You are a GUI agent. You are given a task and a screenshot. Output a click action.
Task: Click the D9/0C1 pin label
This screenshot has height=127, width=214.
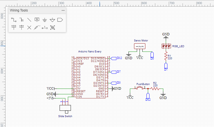pos(99,67)
